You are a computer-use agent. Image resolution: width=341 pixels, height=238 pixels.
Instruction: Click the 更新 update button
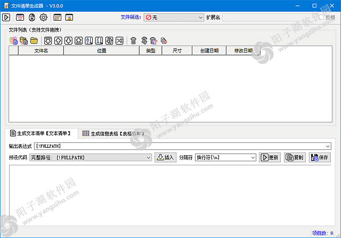pyautogui.click(x=270, y=158)
